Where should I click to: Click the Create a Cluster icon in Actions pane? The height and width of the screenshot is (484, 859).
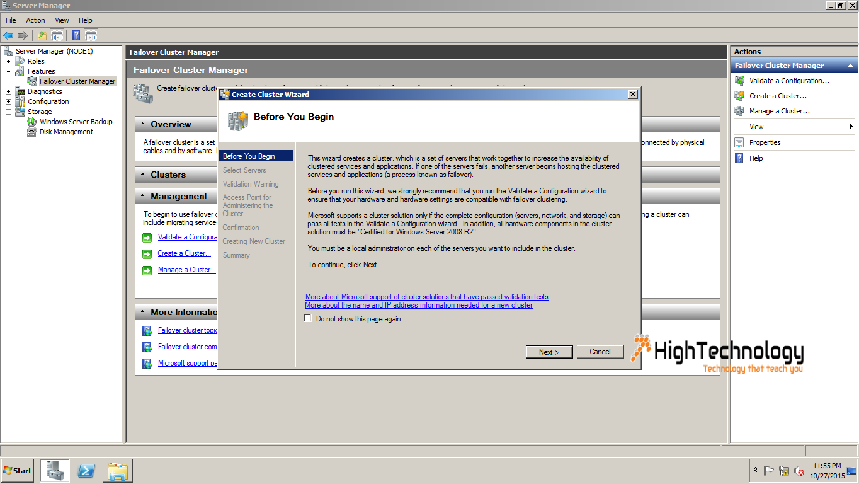pos(739,96)
